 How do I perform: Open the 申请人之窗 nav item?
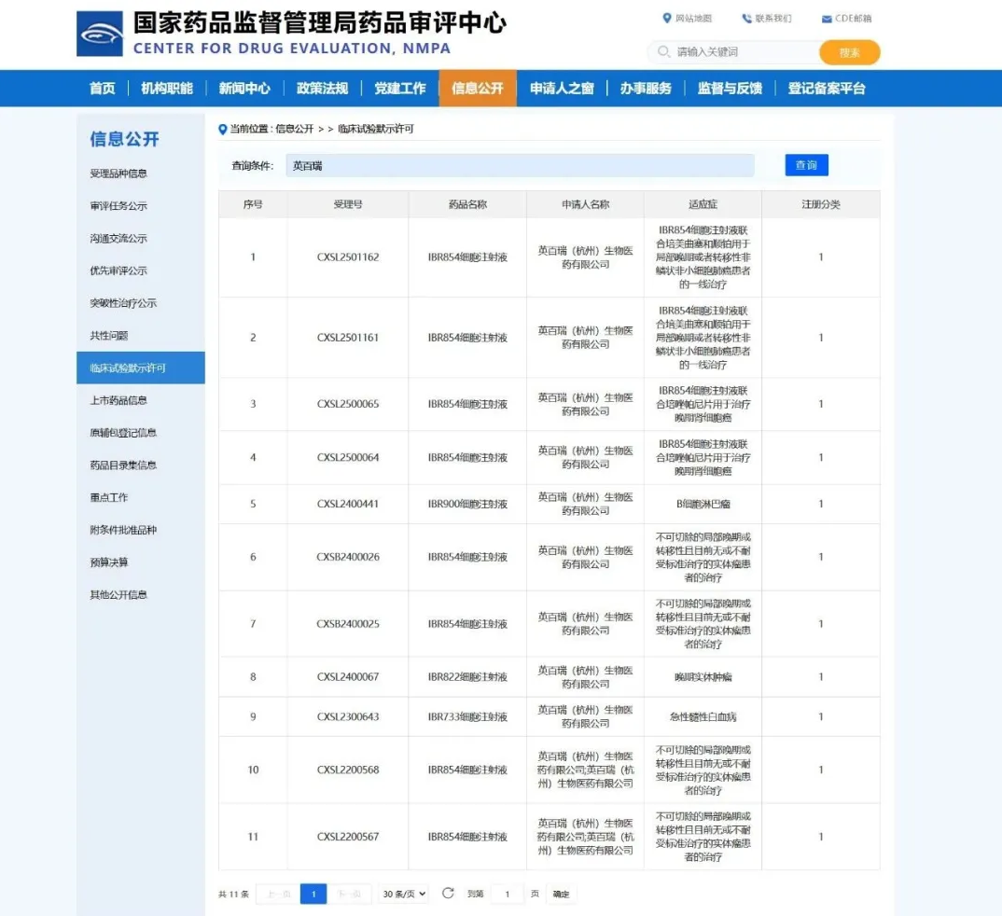point(562,89)
